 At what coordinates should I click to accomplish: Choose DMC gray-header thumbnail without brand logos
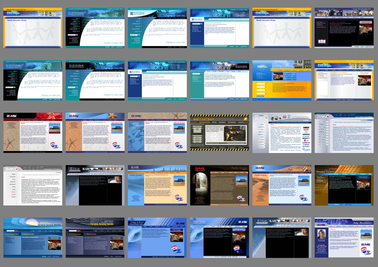pos(33,185)
